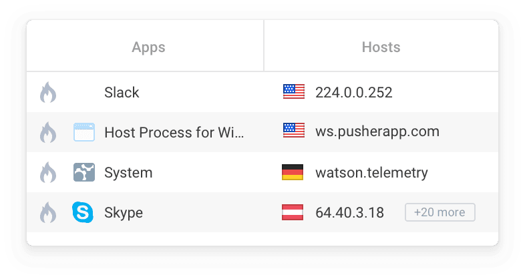Click the blue Skype logo icon
The width and height of the screenshot is (525, 279).
pyautogui.click(x=83, y=212)
